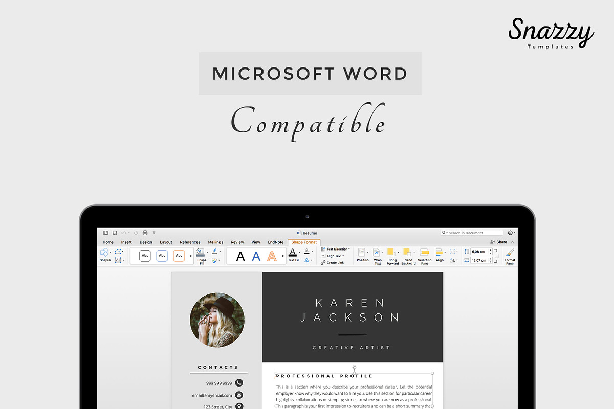Image resolution: width=614 pixels, height=409 pixels.
Task: Expand the shape styles gallery arrow
Action: (191, 256)
